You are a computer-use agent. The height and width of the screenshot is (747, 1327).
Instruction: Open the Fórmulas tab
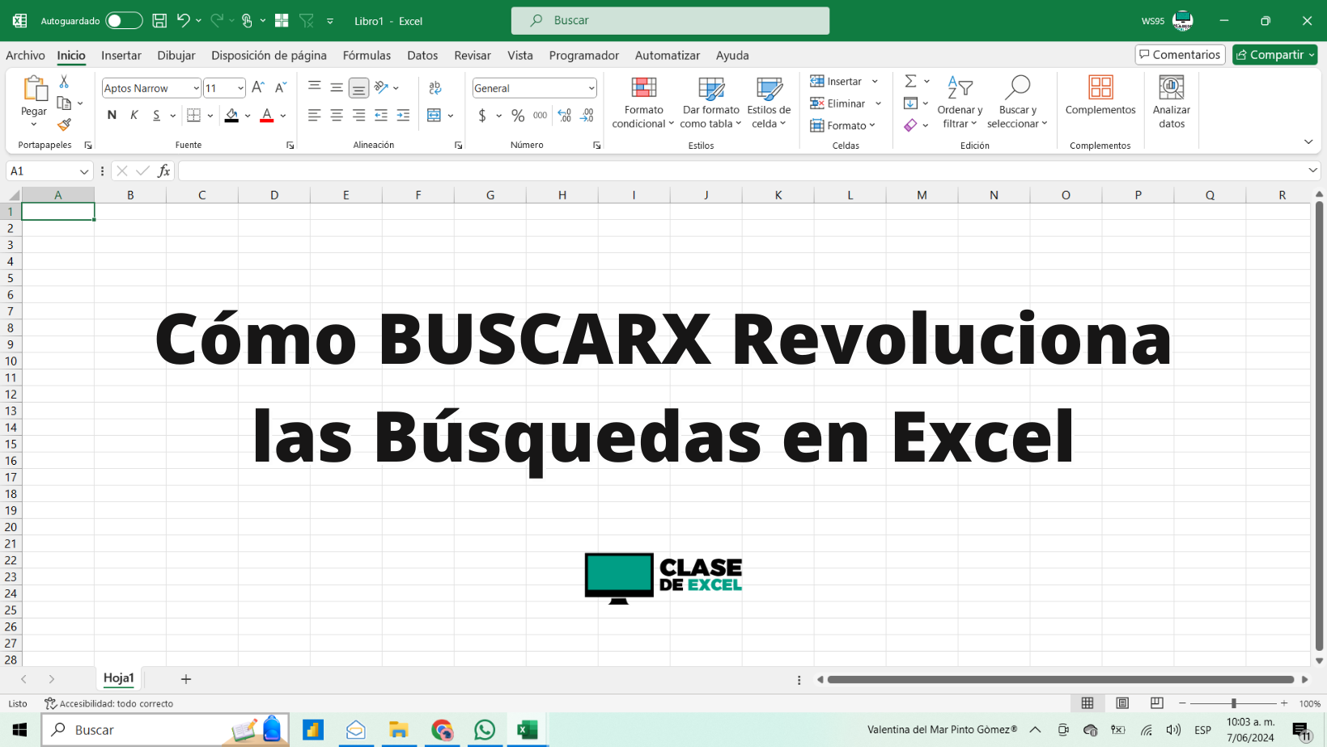tap(367, 55)
